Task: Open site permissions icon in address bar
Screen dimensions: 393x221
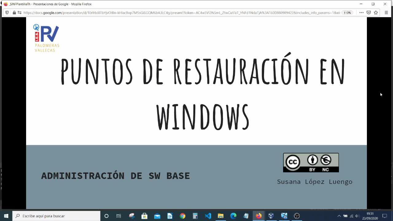Action: [x=19, y=13]
